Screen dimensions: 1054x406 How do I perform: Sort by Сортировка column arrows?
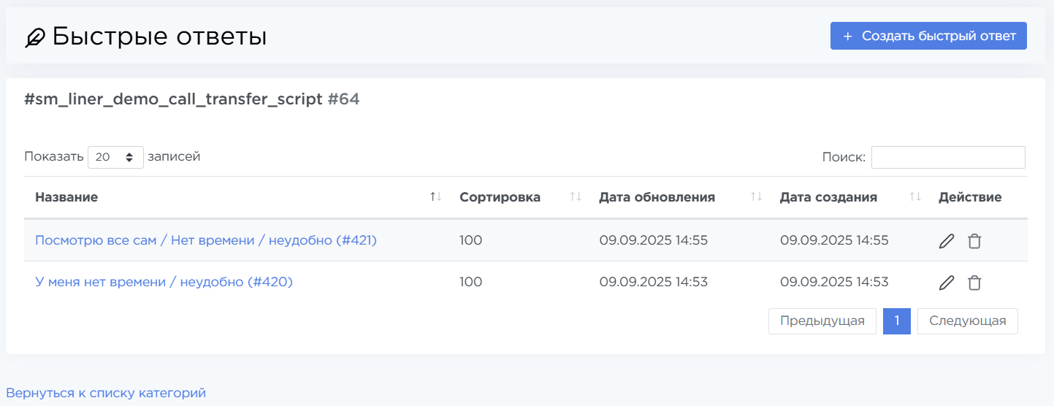pos(576,197)
